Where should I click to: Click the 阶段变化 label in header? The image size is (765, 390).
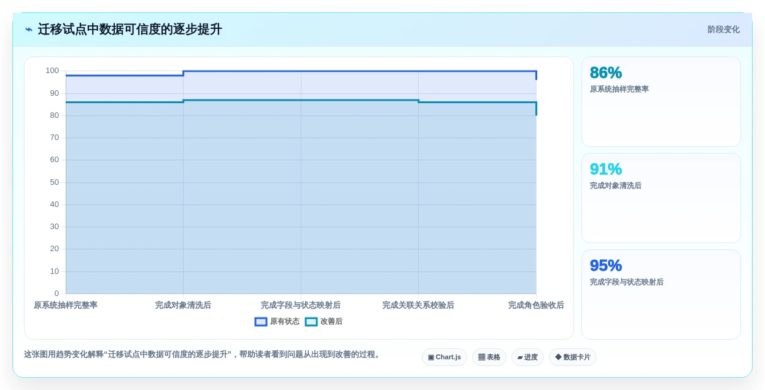tap(723, 29)
